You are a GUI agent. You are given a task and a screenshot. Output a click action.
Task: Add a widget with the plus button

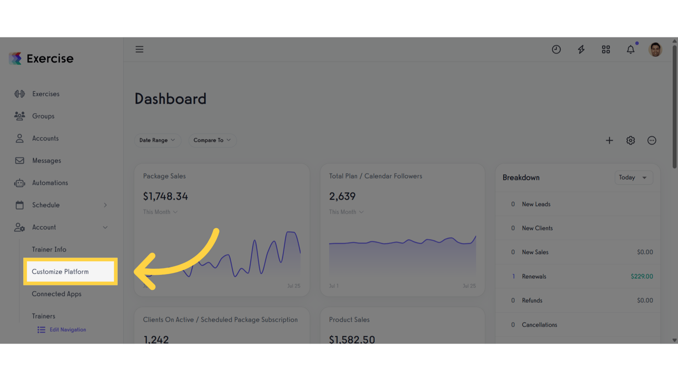coord(609,140)
